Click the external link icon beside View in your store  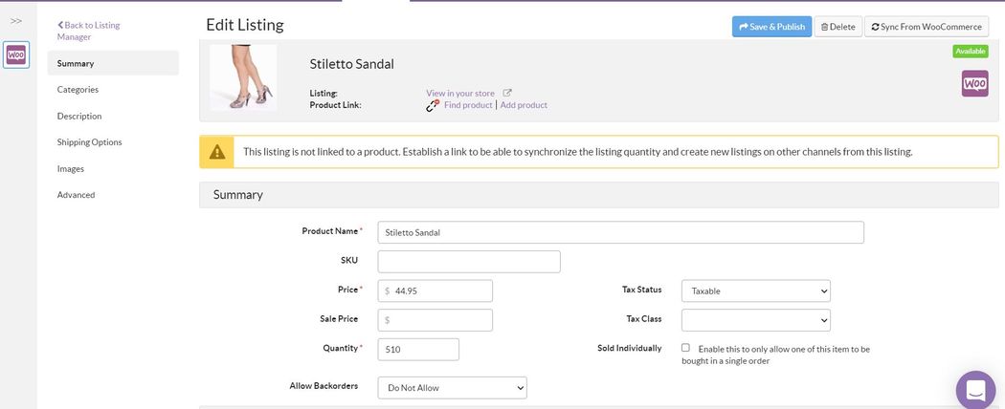pos(507,93)
